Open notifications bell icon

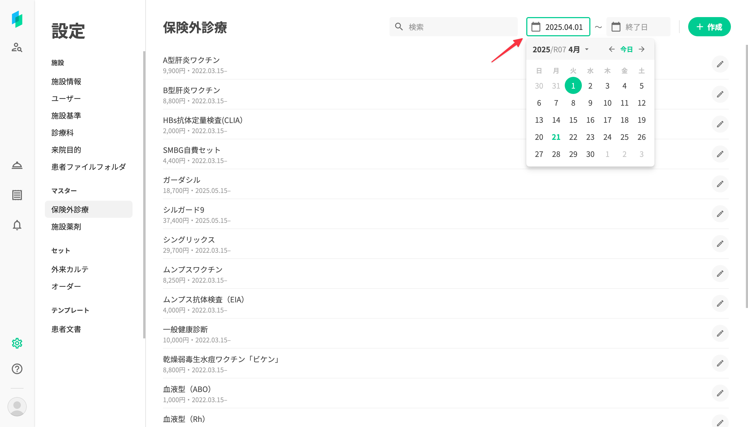tap(17, 225)
